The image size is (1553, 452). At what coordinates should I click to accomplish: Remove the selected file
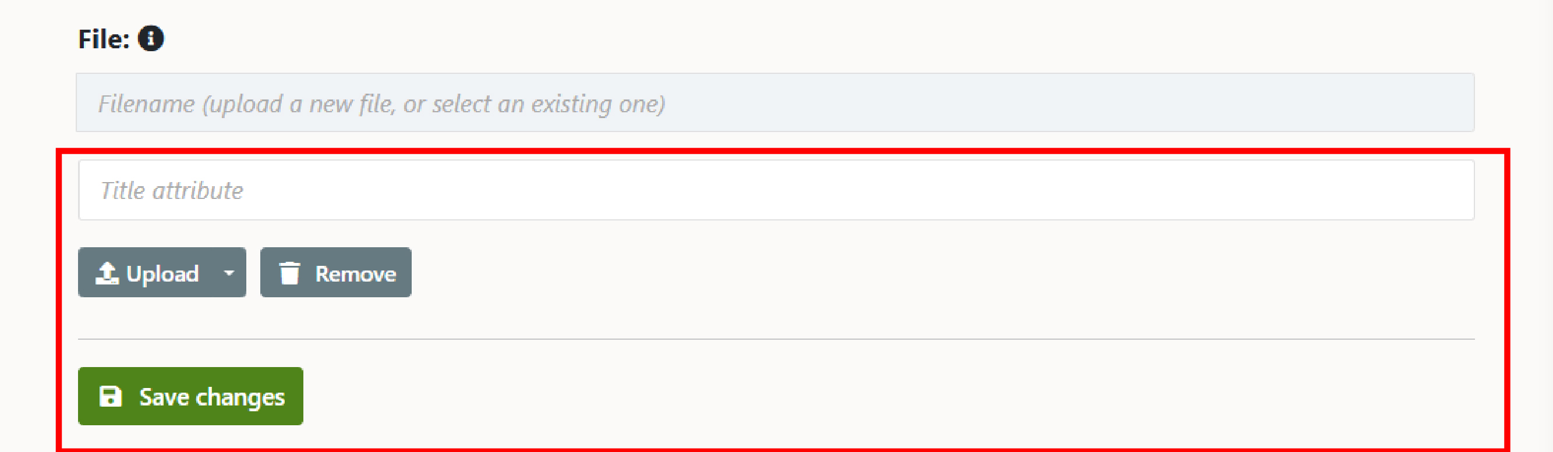coord(336,272)
